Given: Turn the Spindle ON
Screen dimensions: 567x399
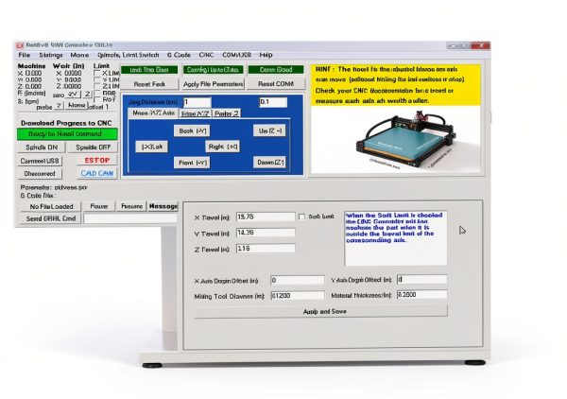Looking at the screenshot, I should pos(42,147).
